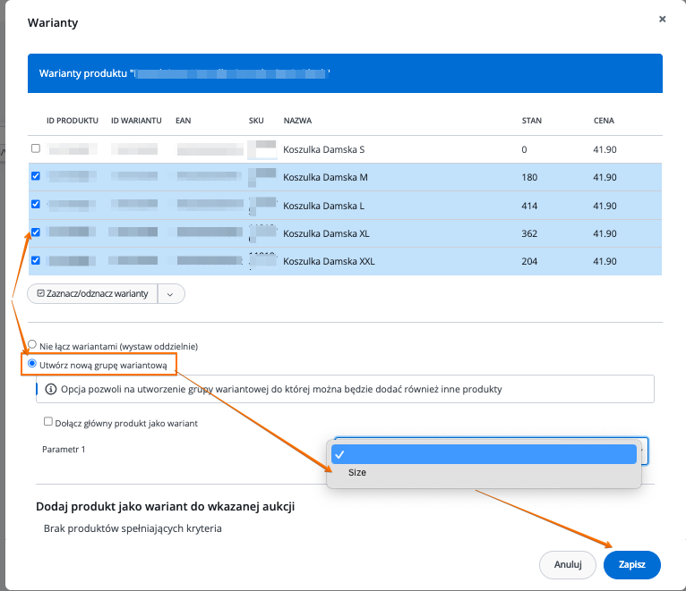
Task: Click the info icon in the option notice
Action: tap(51, 390)
